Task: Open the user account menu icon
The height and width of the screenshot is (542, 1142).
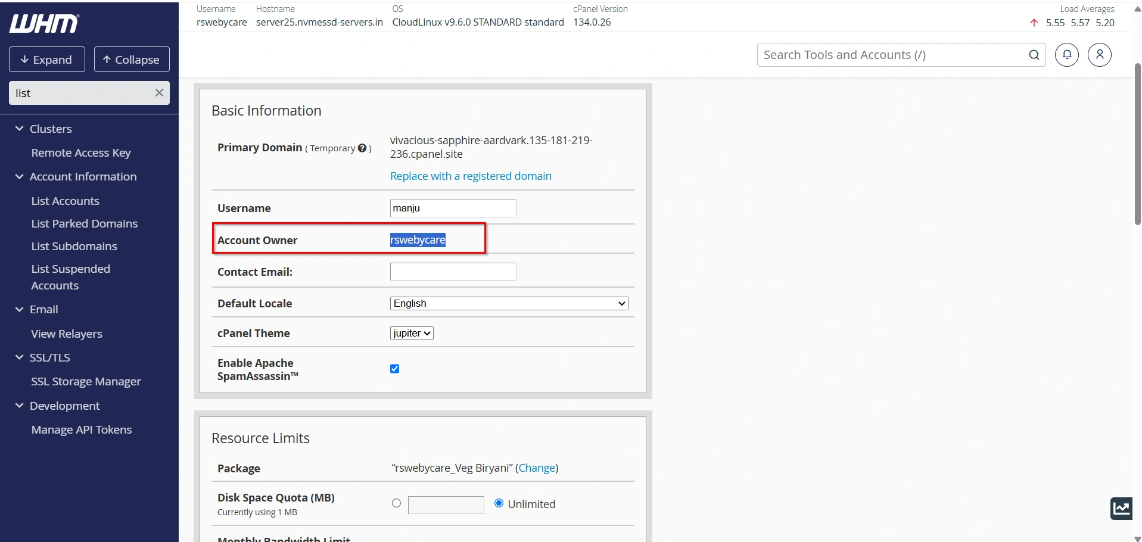Action: pos(1100,55)
